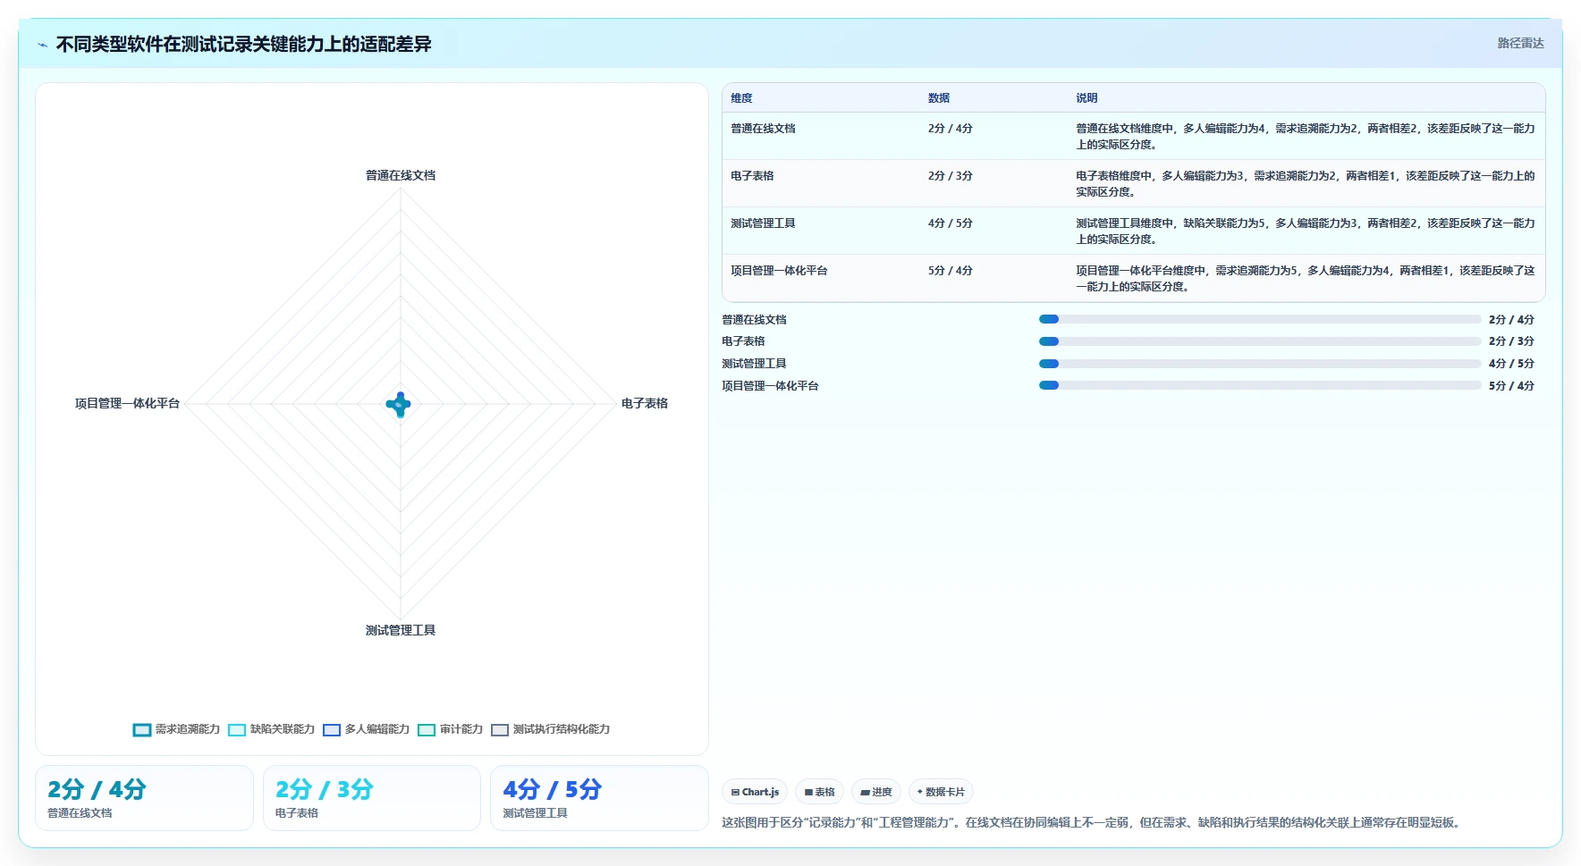This screenshot has height=866, width=1581.
Task: Click the radar chart center data point
Action: (400, 405)
